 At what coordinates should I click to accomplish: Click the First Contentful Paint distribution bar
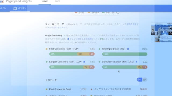[72, 54]
